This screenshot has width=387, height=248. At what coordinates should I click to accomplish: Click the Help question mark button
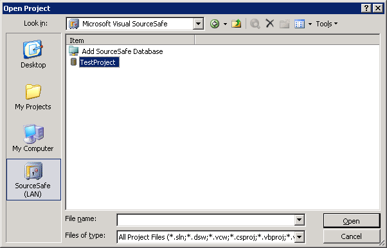[366, 8]
